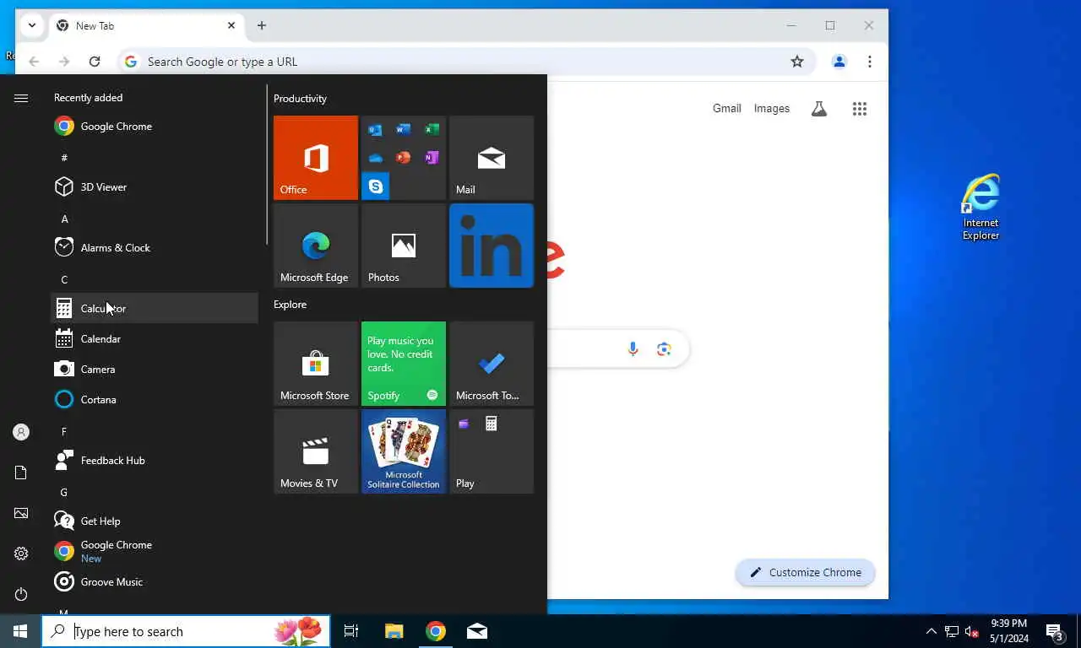1081x648 pixels.
Task: Open a new tab with plus button
Action: tap(262, 26)
